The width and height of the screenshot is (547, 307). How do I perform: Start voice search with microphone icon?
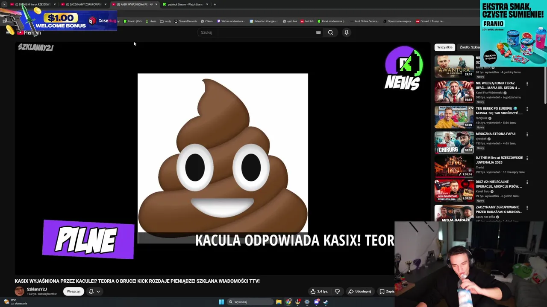tap(347, 32)
